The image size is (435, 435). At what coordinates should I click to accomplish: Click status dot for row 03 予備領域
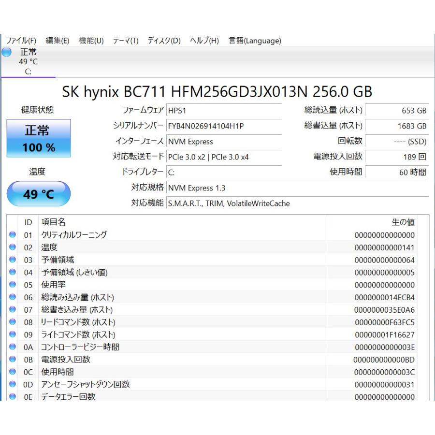13,260
